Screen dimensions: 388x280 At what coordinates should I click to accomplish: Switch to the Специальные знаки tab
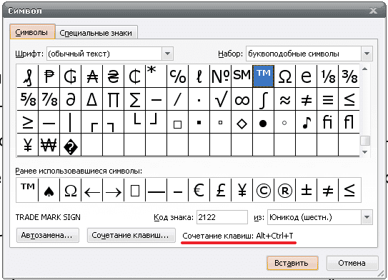pyautogui.click(x=96, y=33)
